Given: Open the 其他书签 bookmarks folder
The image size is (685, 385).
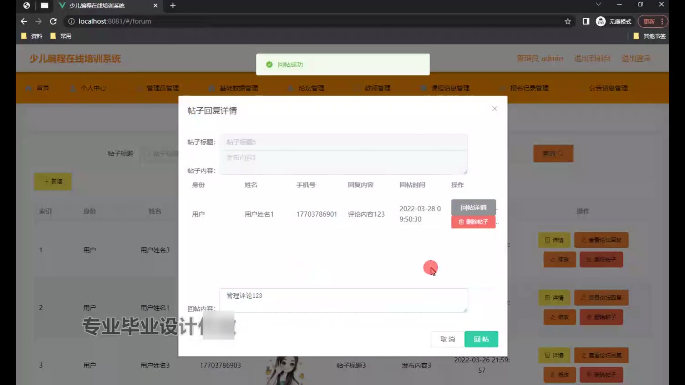Looking at the screenshot, I should [x=649, y=36].
